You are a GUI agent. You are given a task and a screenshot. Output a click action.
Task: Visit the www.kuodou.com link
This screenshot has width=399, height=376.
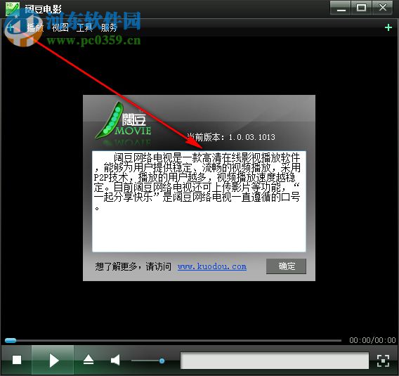tap(212, 266)
